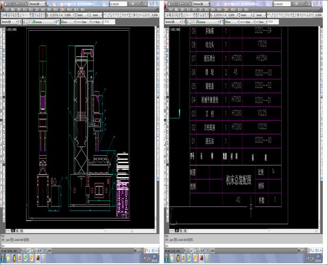Open the Internet Explorer icon in right taskbar
This screenshot has width=328, height=265.
coord(184,258)
